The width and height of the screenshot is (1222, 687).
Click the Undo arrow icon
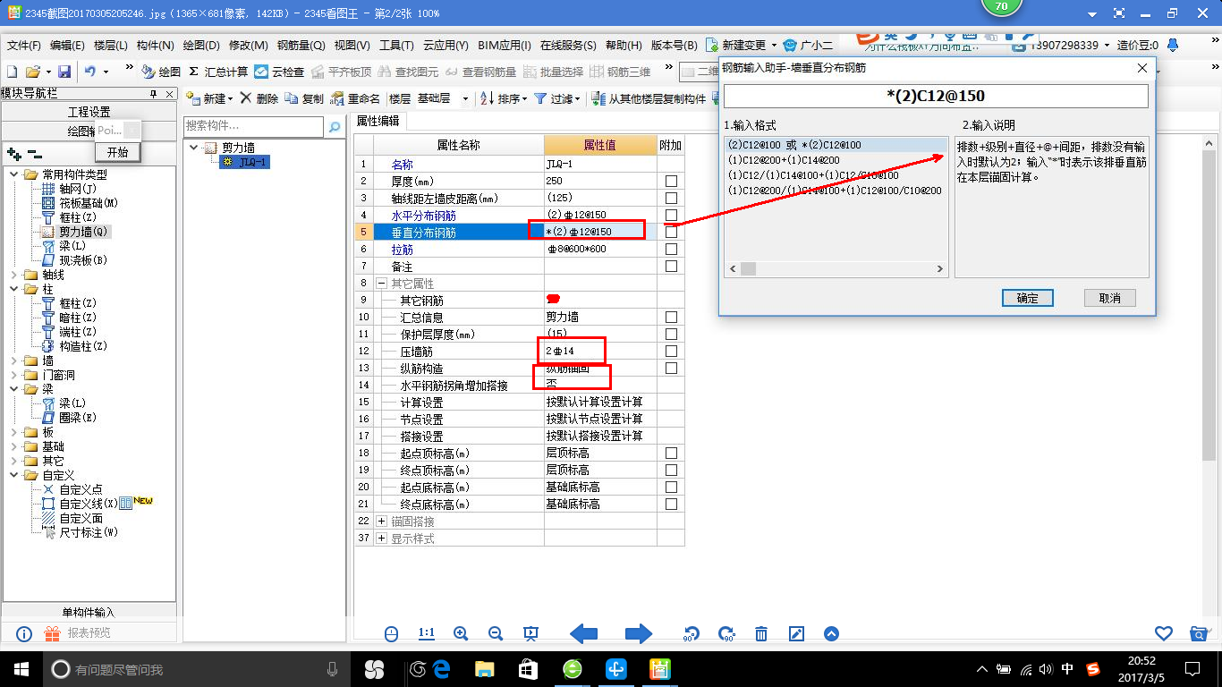pos(90,72)
